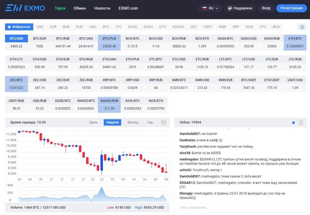Click username EDGAR13 in chat

tap(187, 183)
